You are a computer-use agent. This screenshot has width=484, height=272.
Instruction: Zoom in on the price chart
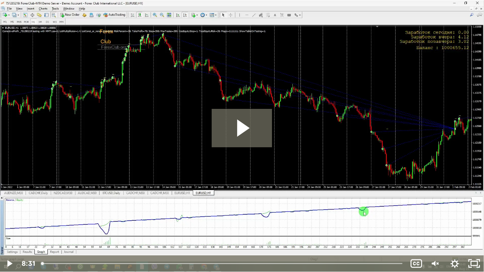point(154,15)
